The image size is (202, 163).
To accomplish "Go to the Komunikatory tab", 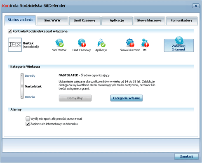I will click(181, 21).
